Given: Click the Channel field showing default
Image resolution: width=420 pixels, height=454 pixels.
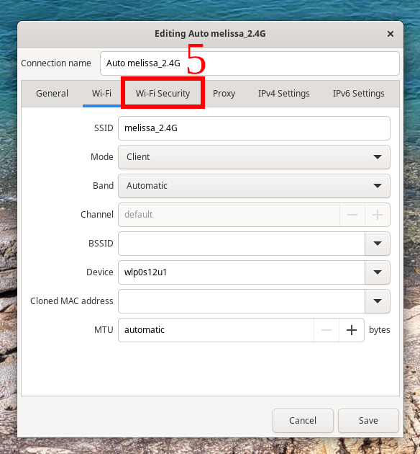Looking at the screenshot, I should click(x=229, y=215).
